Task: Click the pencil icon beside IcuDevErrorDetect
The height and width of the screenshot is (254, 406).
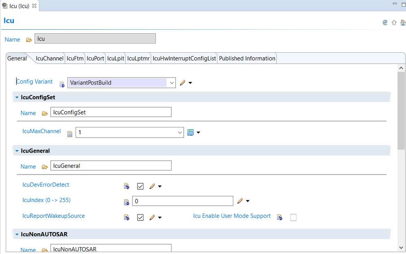Action: (152, 186)
